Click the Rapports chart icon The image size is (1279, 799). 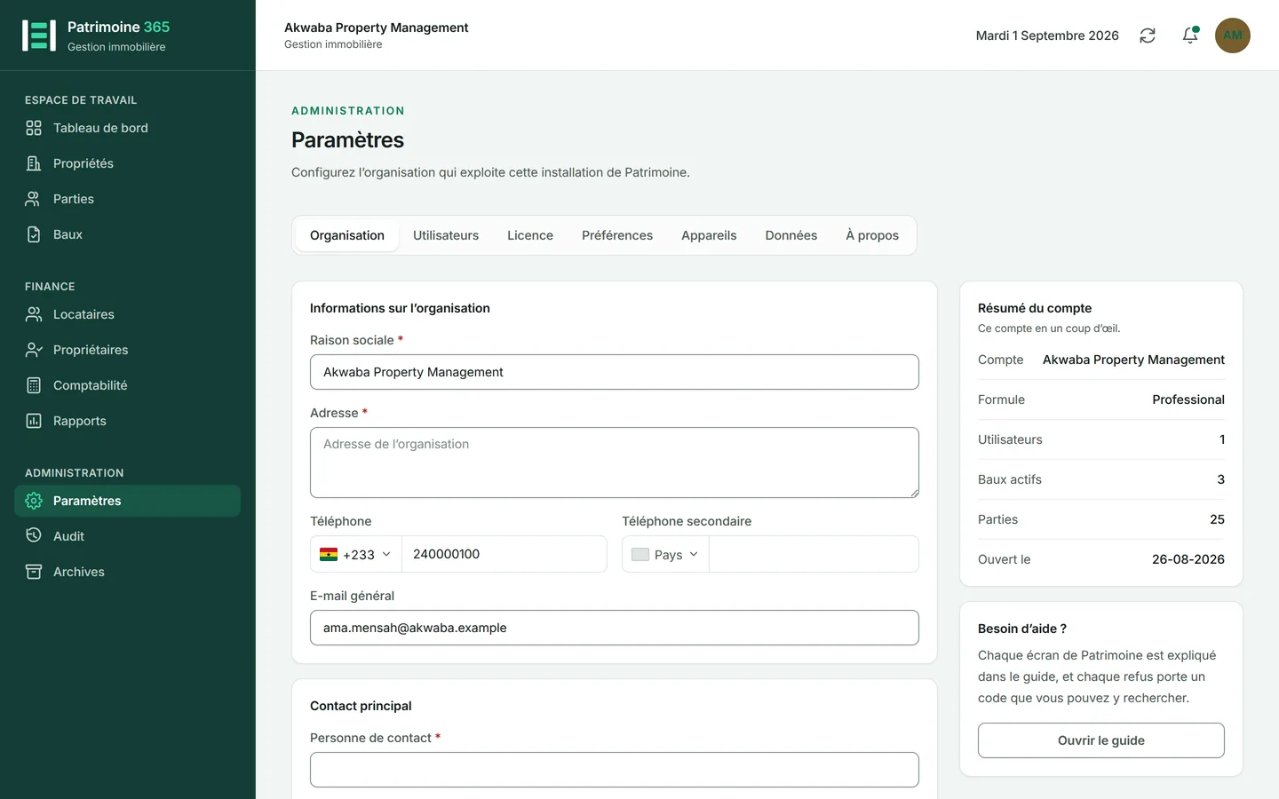[34, 421]
